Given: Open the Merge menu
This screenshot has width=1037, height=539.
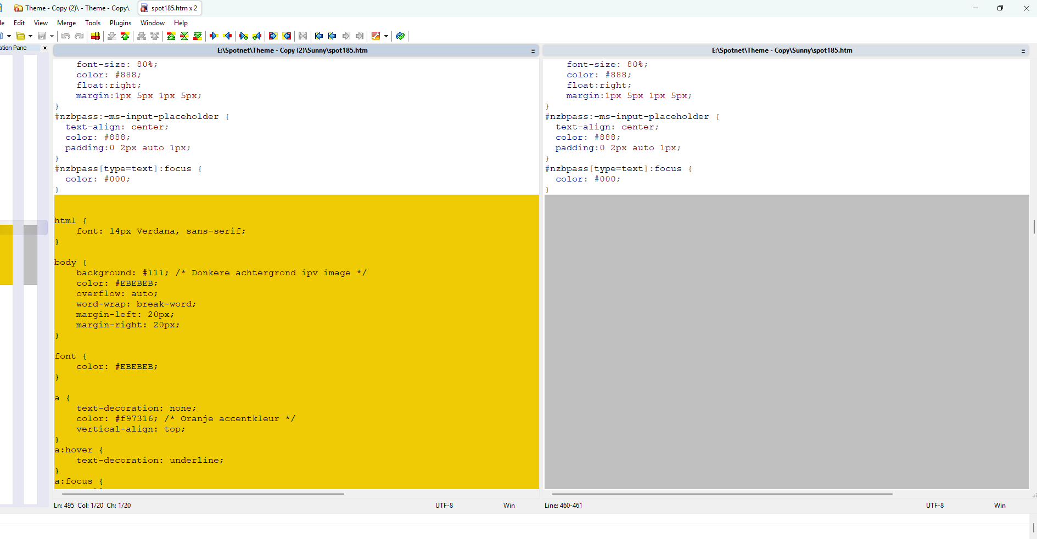Looking at the screenshot, I should pyautogui.click(x=66, y=23).
